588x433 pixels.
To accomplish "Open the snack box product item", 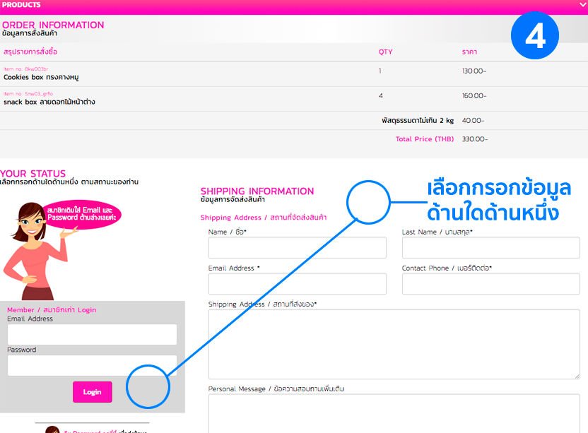I will coord(49,102).
